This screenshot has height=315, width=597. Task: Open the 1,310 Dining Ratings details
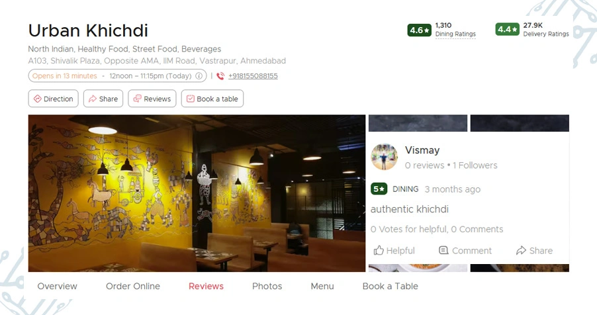pyautogui.click(x=455, y=30)
